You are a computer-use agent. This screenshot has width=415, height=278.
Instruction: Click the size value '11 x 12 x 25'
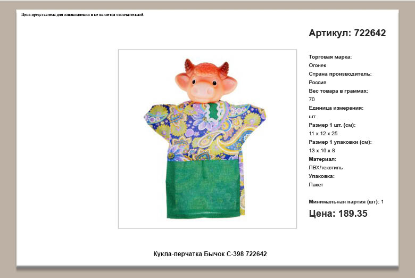323,133
